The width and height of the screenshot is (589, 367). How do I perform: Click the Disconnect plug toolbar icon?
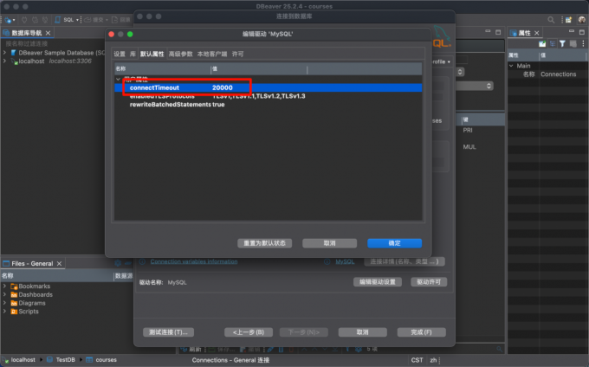click(45, 20)
